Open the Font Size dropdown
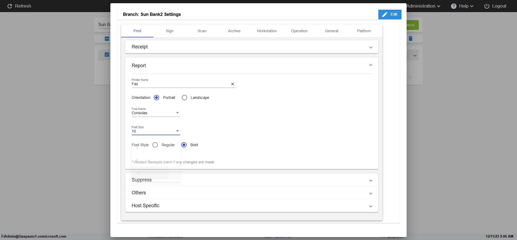Image resolution: width=517 pixels, height=240 pixels. 177,131
